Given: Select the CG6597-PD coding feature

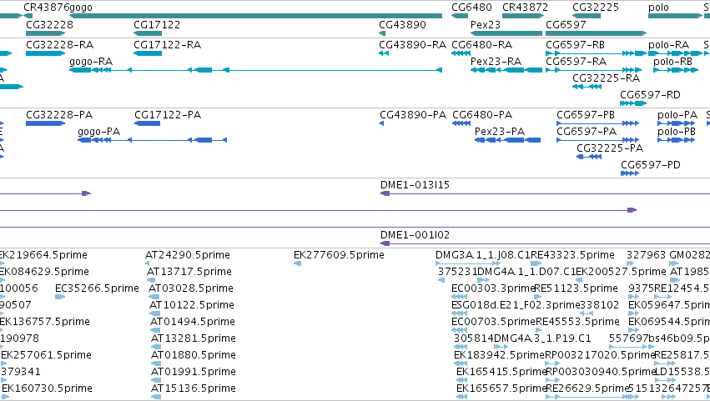Looking at the screenshot, I should point(630,173).
